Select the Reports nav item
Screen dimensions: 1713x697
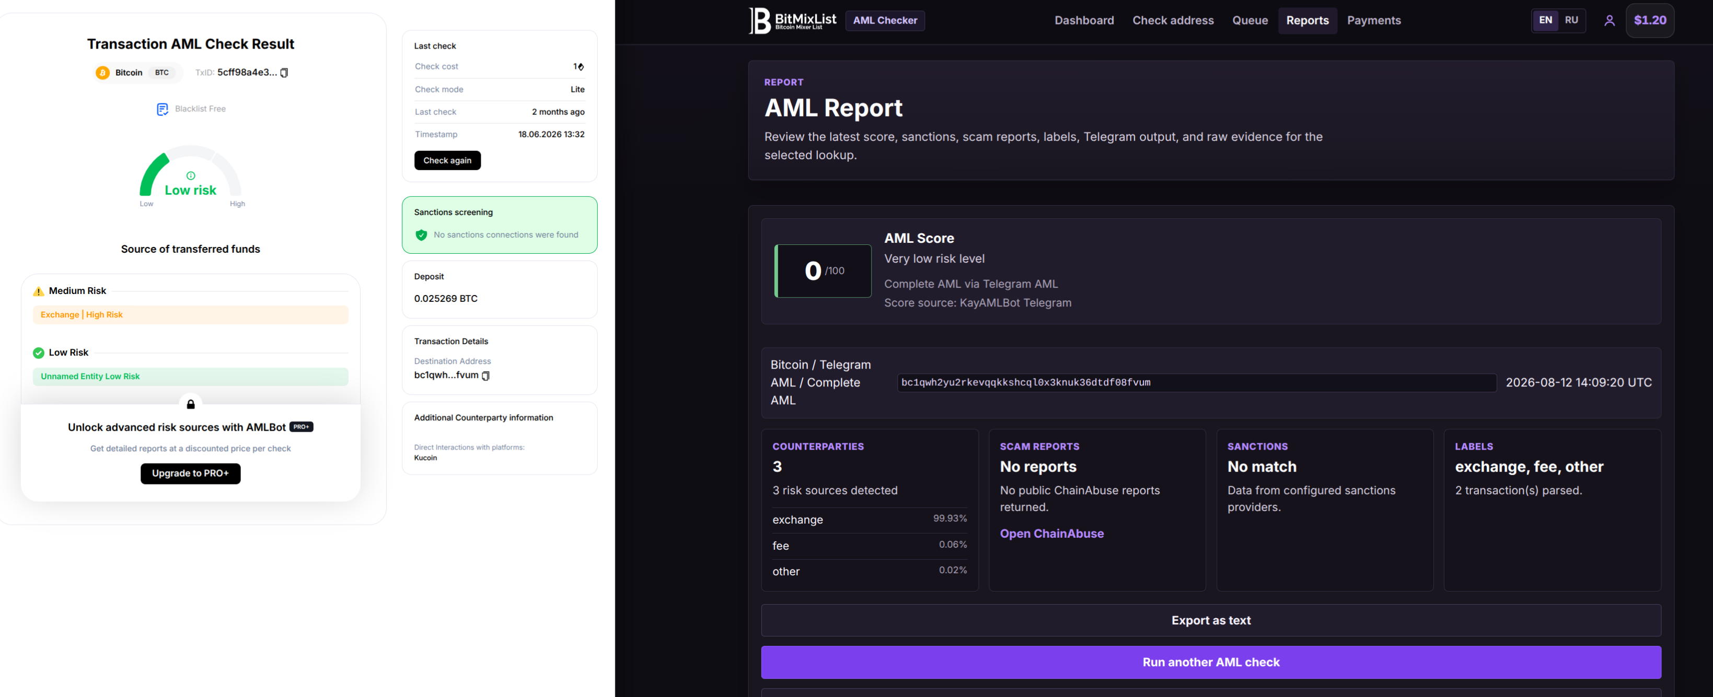[x=1307, y=20]
